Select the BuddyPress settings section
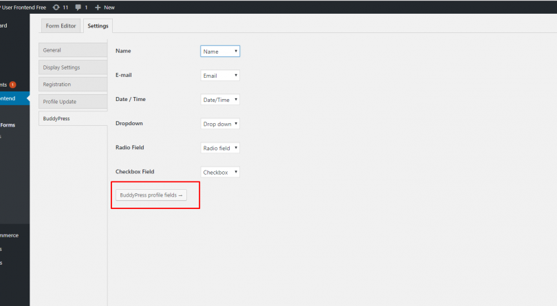Image resolution: width=557 pixels, height=306 pixels. click(73, 118)
